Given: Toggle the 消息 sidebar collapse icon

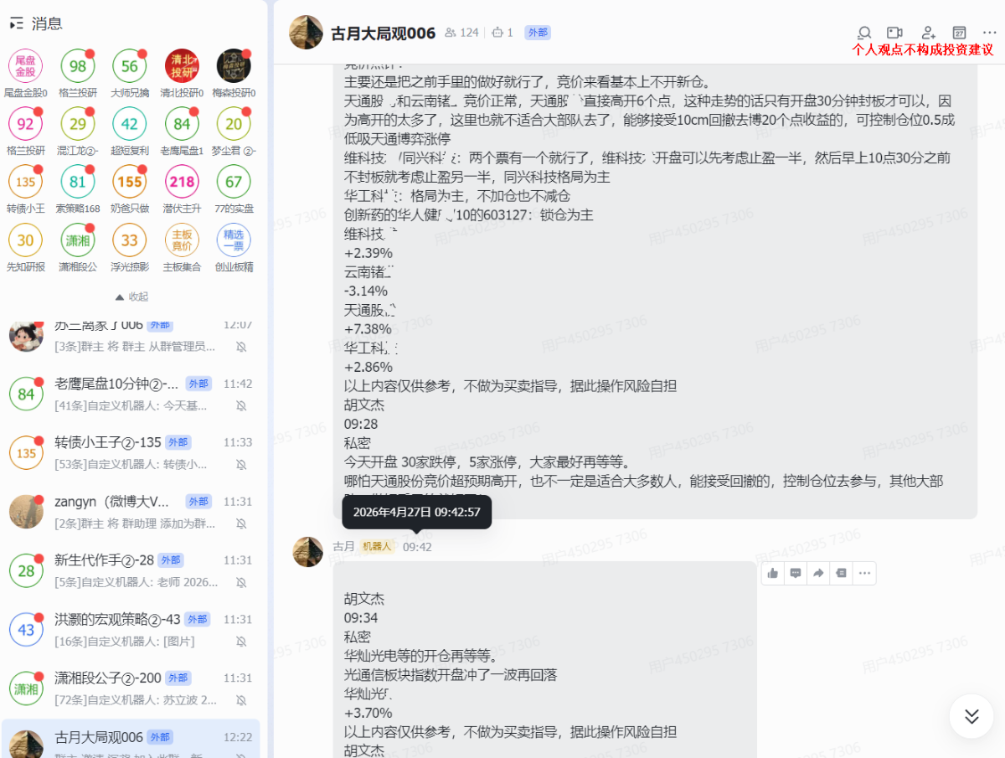Looking at the screenshot, I should (16, 23).
